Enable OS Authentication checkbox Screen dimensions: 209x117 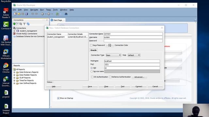[x=92, y=77]
